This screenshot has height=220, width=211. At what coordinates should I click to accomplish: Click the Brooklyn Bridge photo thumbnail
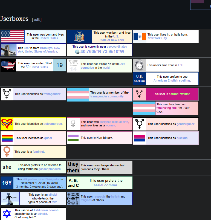click(8, 50)
